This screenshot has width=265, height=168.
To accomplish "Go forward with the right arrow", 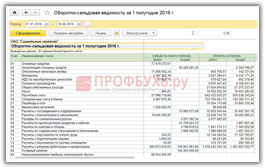I will [35, 12].
